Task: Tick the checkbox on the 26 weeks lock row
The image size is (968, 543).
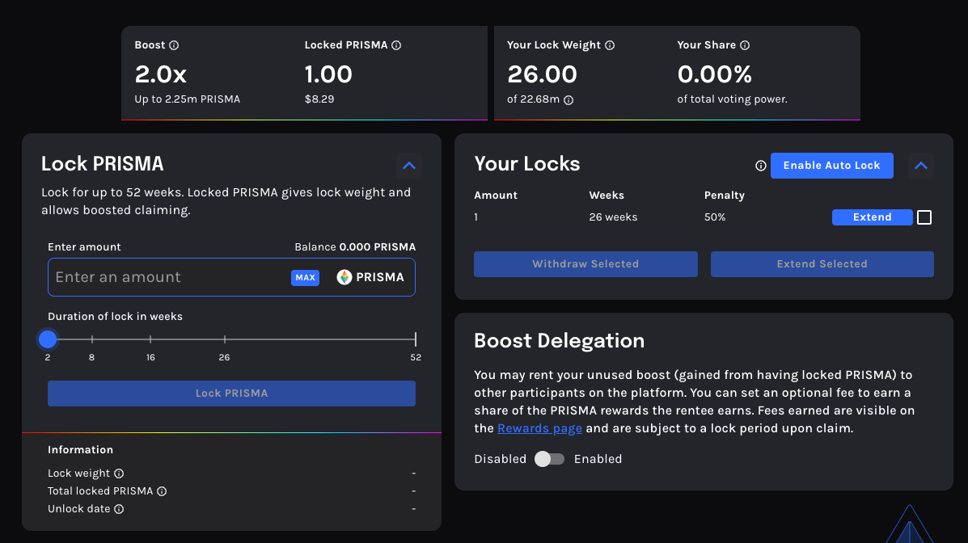Action: (924, 217)
